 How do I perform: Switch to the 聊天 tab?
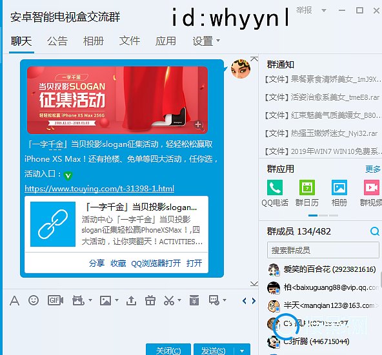21,41
